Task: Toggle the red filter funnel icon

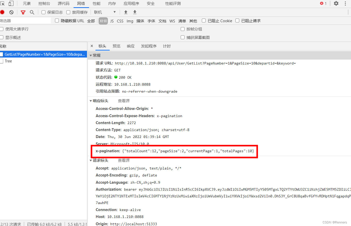Action: point(23,12)
